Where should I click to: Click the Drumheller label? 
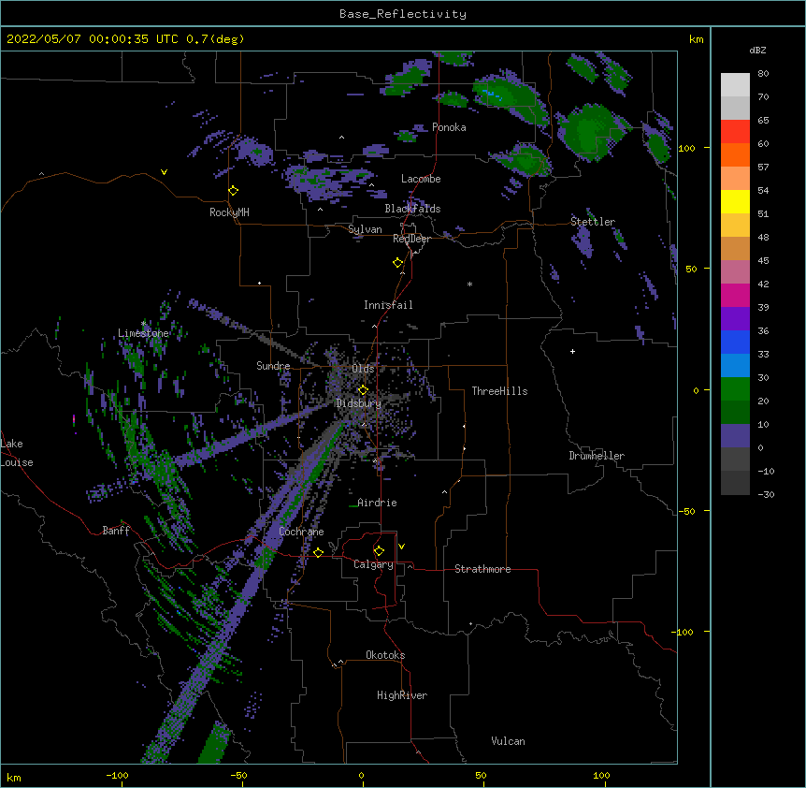click(x=597, y=456)
